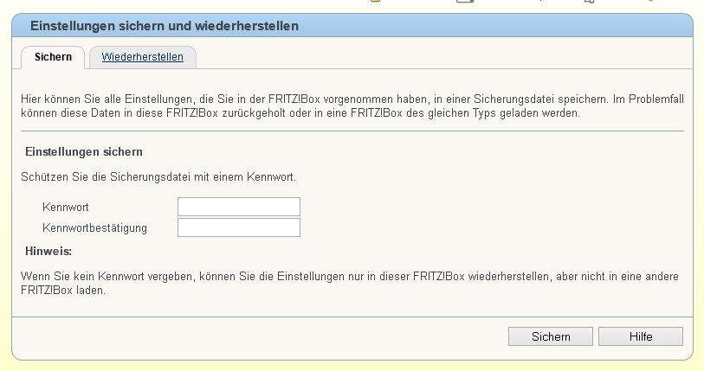Open help via the Hilfe button
The width and height of the screenshot is (704, 371).
pos(641,336)
